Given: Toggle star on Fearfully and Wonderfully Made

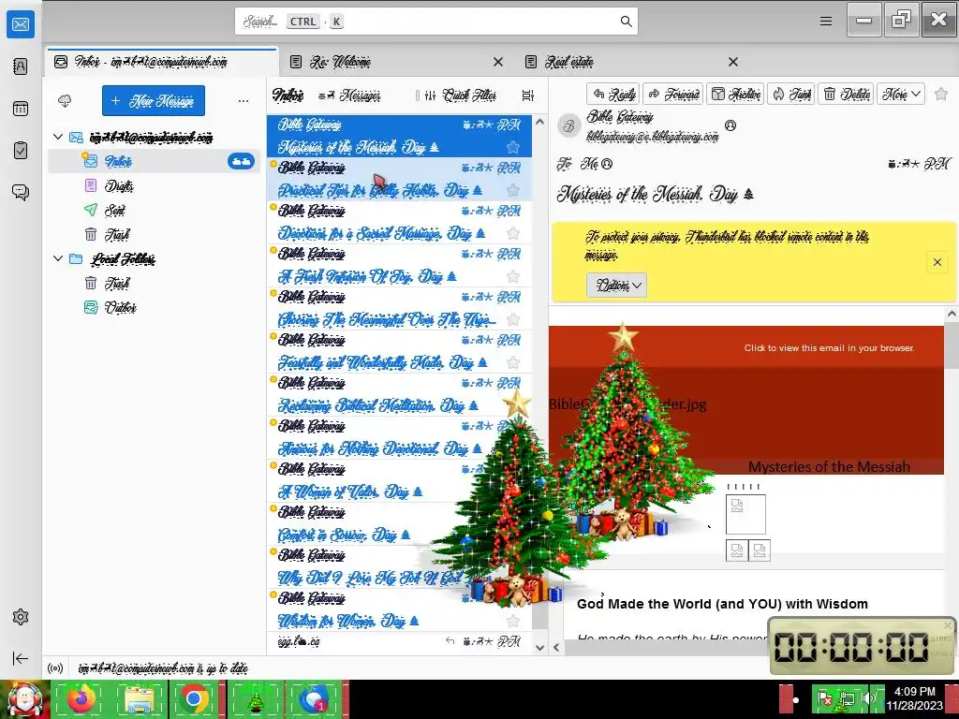Looking at the screenshot, I should 513,362.
